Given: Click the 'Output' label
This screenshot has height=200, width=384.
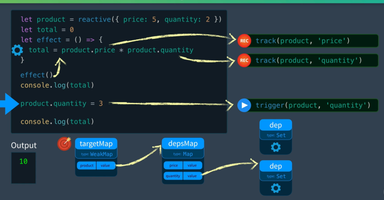Looking at the screenshot, I should [x=24, y=145].
